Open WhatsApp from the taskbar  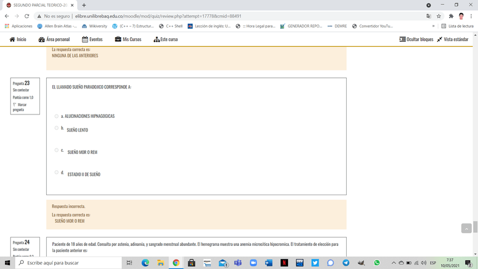[377, 263]
